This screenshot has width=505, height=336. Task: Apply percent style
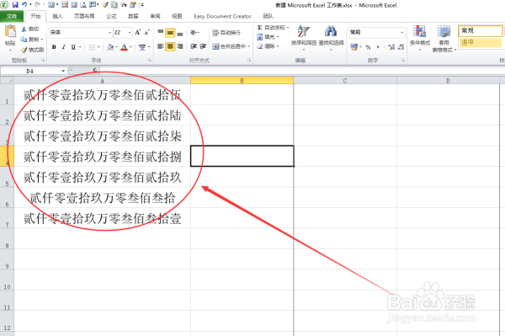pos(368,47)
